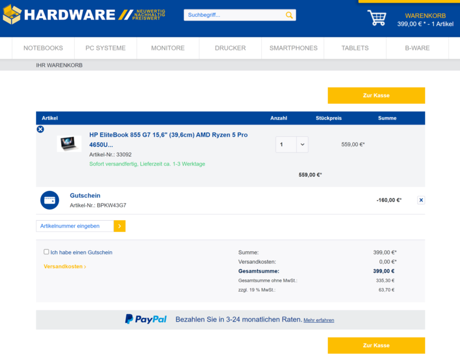Click the Gutschein card icon
This screenshot has height=357, width=460.
[50, 200]
